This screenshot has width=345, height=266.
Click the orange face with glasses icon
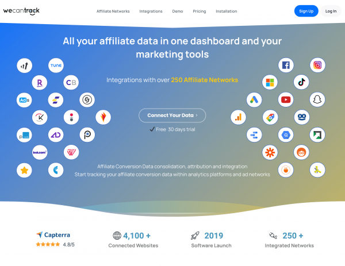coord(301,152)
